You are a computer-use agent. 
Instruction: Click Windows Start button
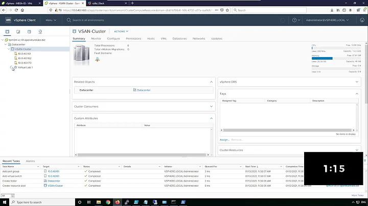tap(5, 202)
